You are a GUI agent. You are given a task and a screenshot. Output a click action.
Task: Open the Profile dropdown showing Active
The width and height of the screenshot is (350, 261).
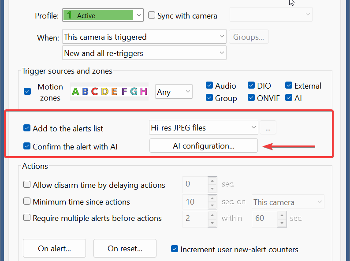point(103,15)
